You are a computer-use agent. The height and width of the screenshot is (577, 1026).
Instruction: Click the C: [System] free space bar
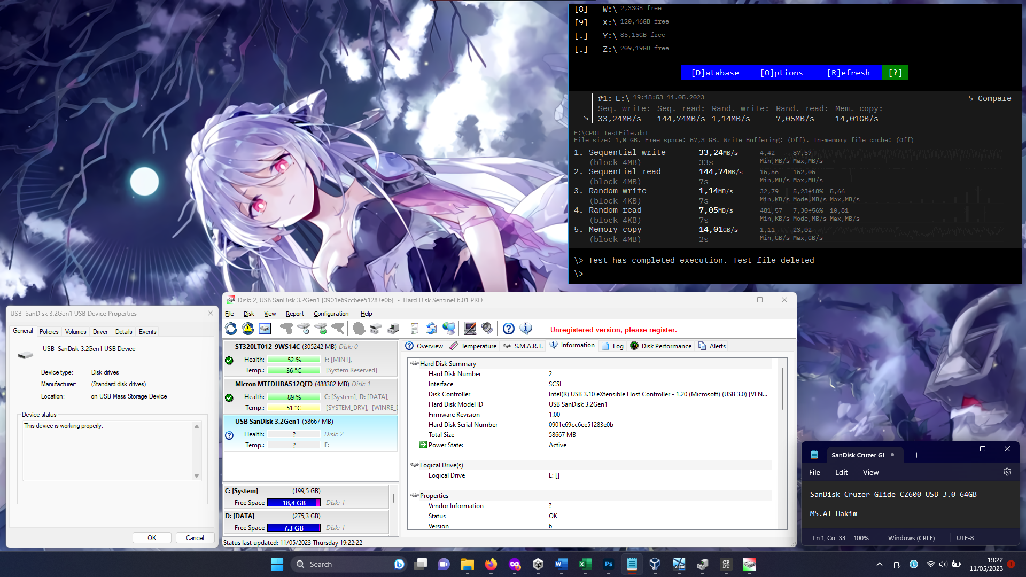[293, 503]
